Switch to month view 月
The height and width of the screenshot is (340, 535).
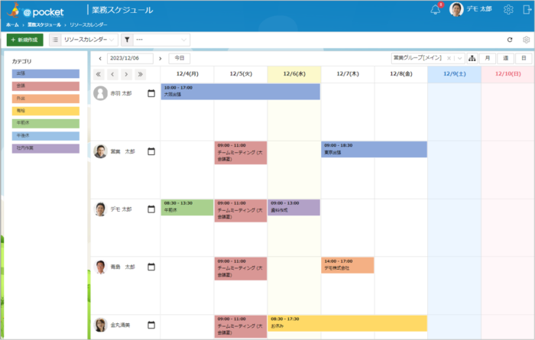(488, 58)
